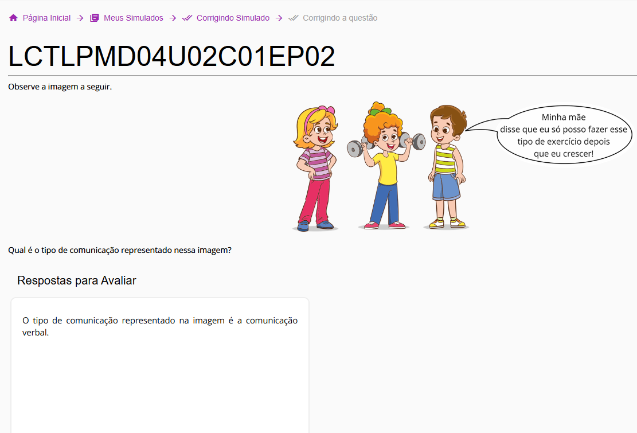Go to the Página Inicial link

tap(46, 18)
